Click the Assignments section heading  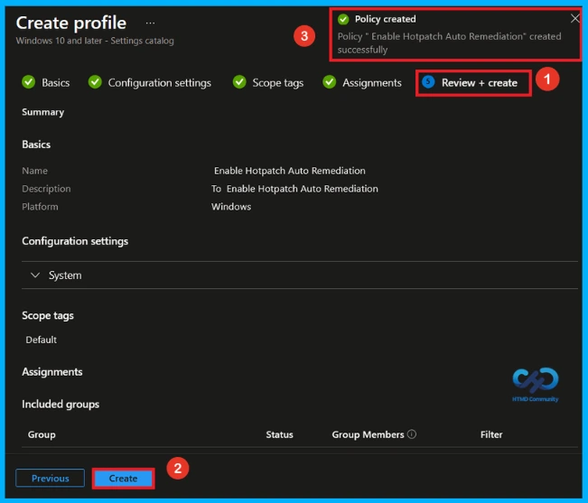coord(52,372)
